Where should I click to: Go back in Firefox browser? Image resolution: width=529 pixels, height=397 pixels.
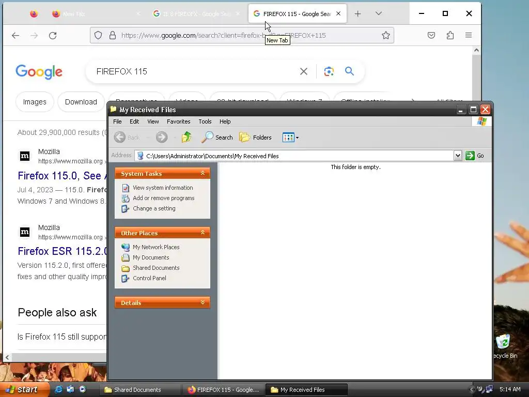click(x=15, y=36)
